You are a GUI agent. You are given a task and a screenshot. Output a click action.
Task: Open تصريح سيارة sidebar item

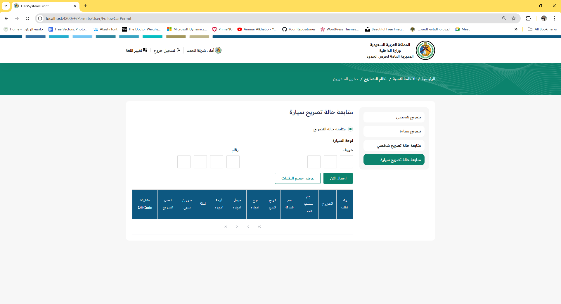(x=394, y=131)
